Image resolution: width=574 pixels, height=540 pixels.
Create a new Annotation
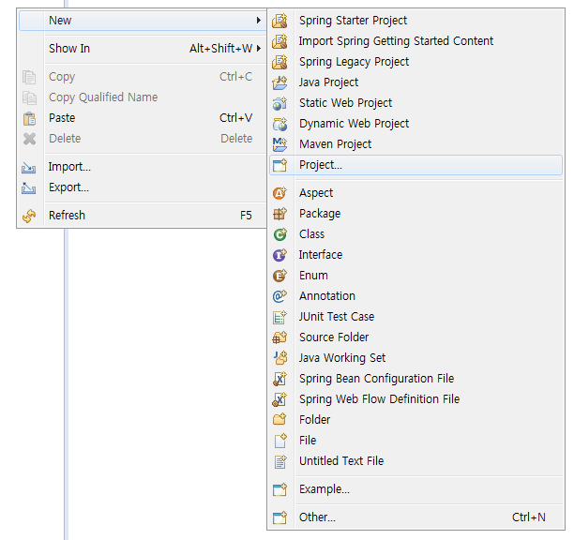tap(415, 296)
